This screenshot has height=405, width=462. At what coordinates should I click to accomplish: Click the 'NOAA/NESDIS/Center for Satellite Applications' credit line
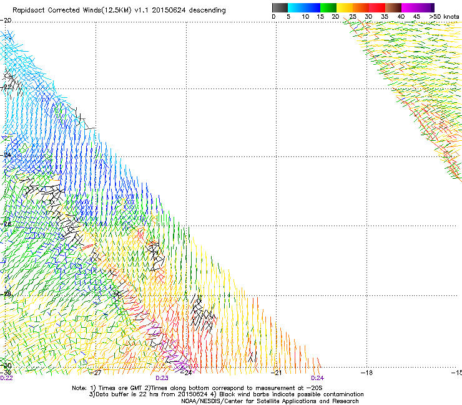[270, 401]
